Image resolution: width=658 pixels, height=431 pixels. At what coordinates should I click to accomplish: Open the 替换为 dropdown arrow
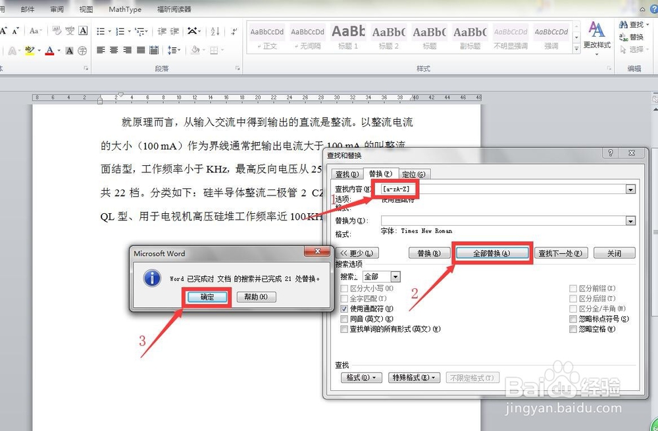tap(631, 220)
